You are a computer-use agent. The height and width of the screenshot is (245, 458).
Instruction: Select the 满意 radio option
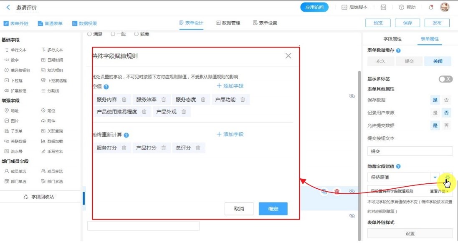coord(89,34)
